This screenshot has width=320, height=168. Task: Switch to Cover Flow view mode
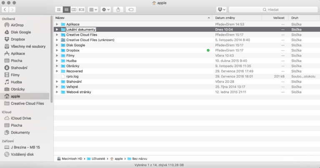click(x=82, y=9)
